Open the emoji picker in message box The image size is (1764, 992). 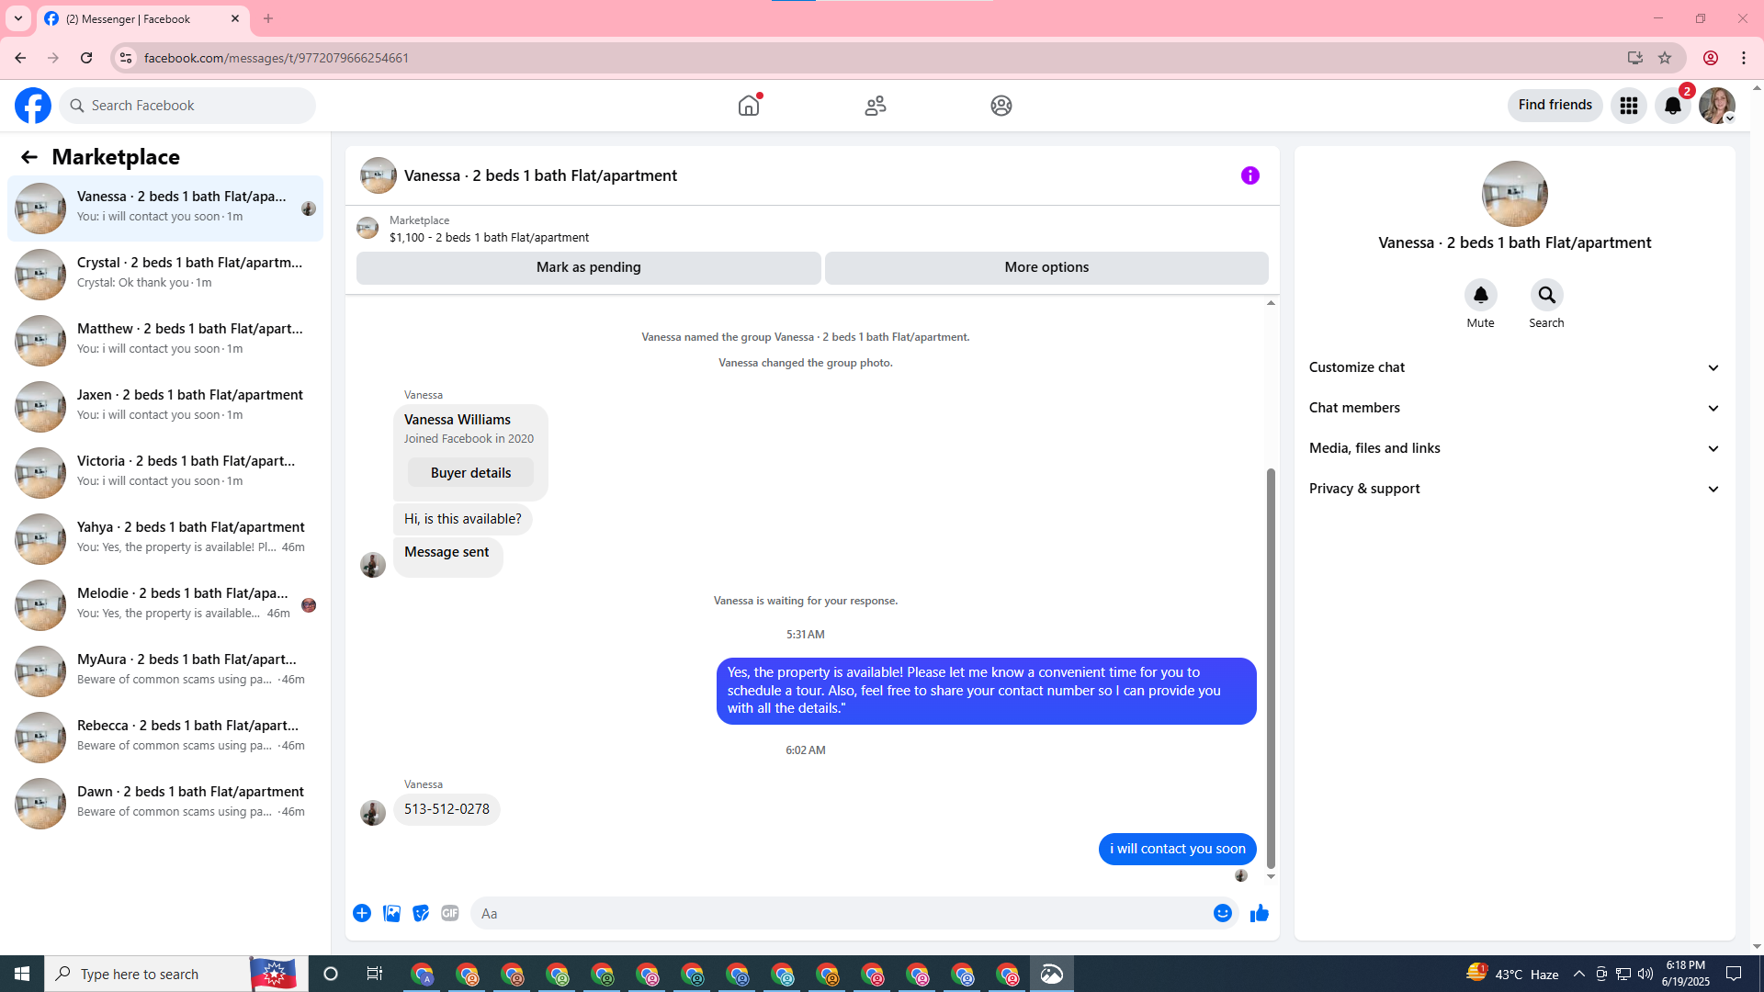[x=1223, y=913]
